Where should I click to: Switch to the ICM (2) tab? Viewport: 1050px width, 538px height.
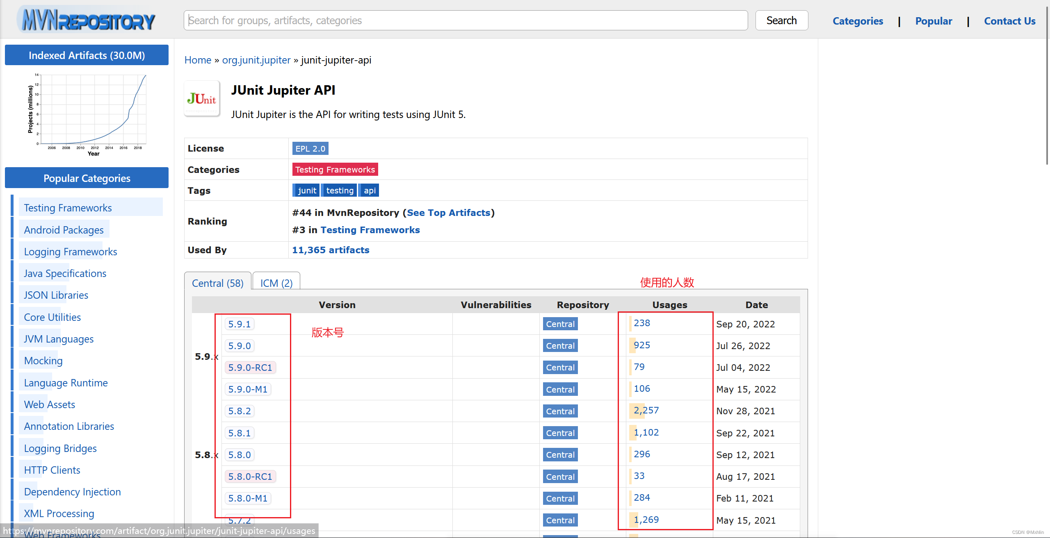tap(276, 282)
